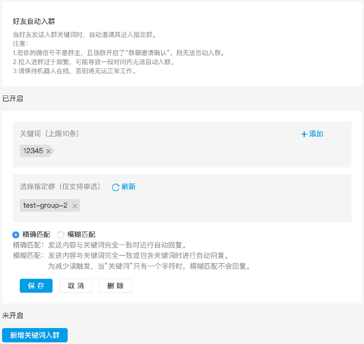
Task: Click the 12345 keyword tag text
Action: coord(33,151)
